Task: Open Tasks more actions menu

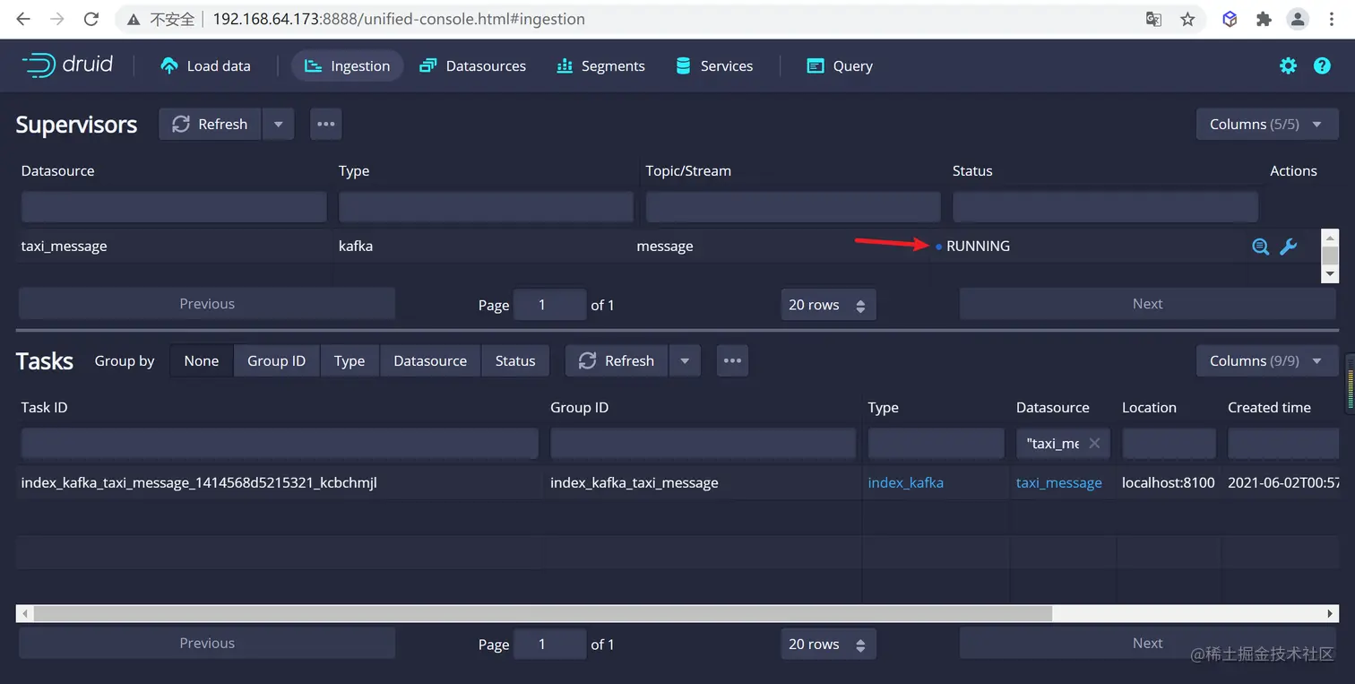Action: point(732,360)
